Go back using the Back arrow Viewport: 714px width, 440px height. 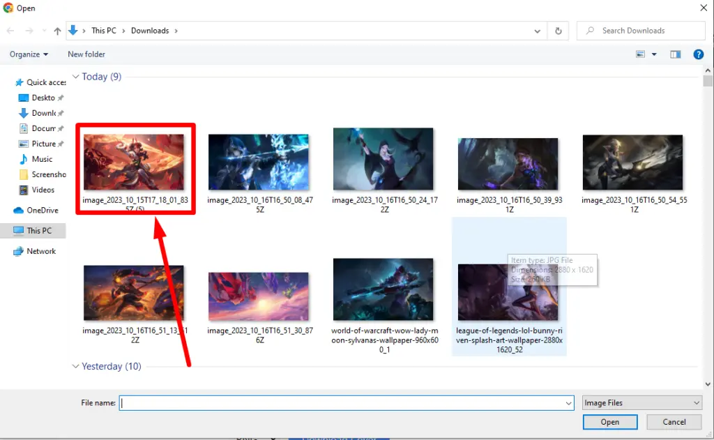click(x=10, y=31)
